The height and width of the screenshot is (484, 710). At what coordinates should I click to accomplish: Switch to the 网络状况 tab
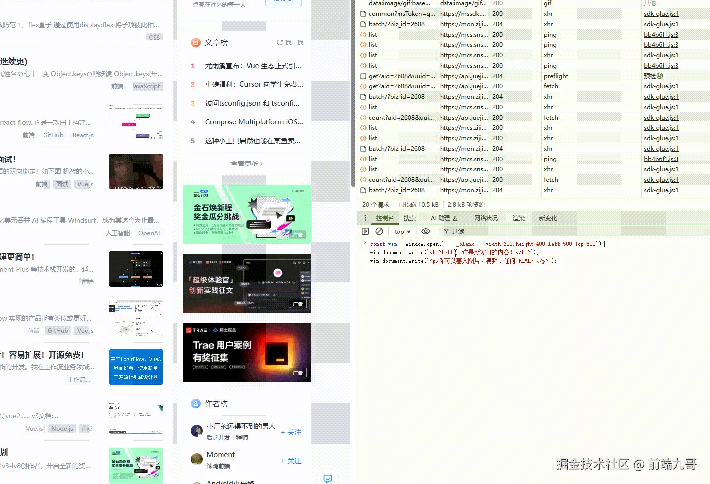click(486, 217)
